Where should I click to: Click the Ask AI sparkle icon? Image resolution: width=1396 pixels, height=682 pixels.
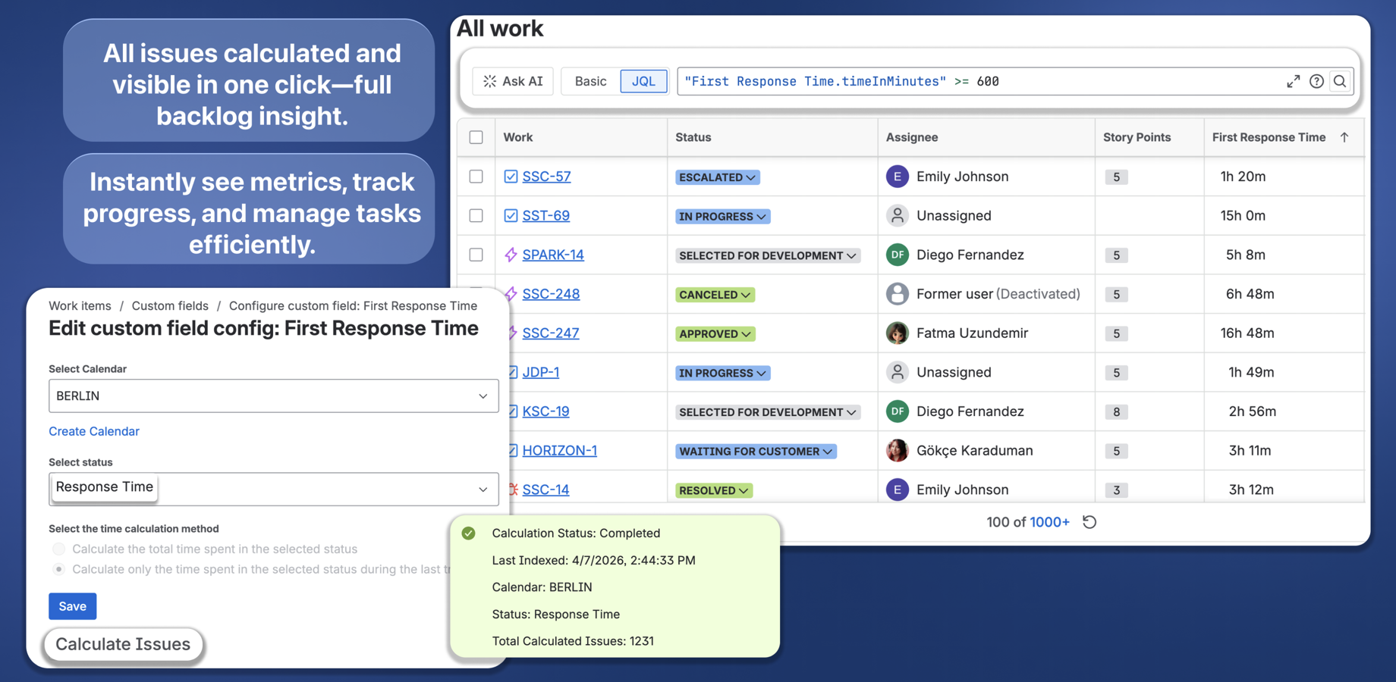[x=489, y=81]
